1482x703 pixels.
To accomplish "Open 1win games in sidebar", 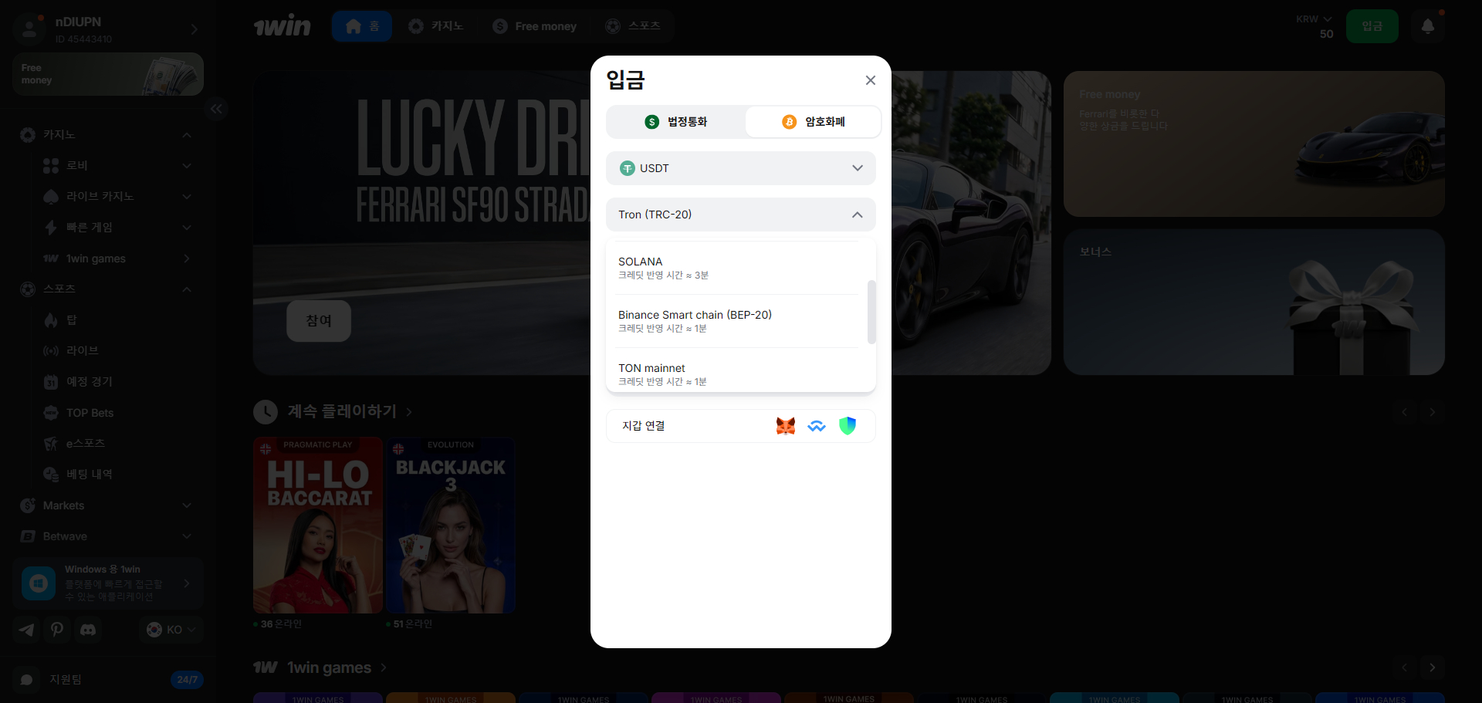I will (117, 259).
